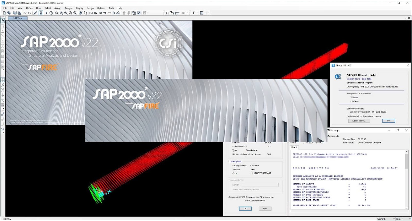
Task: Click the www.csiamerica.com link
Action: tap(255, 201)
